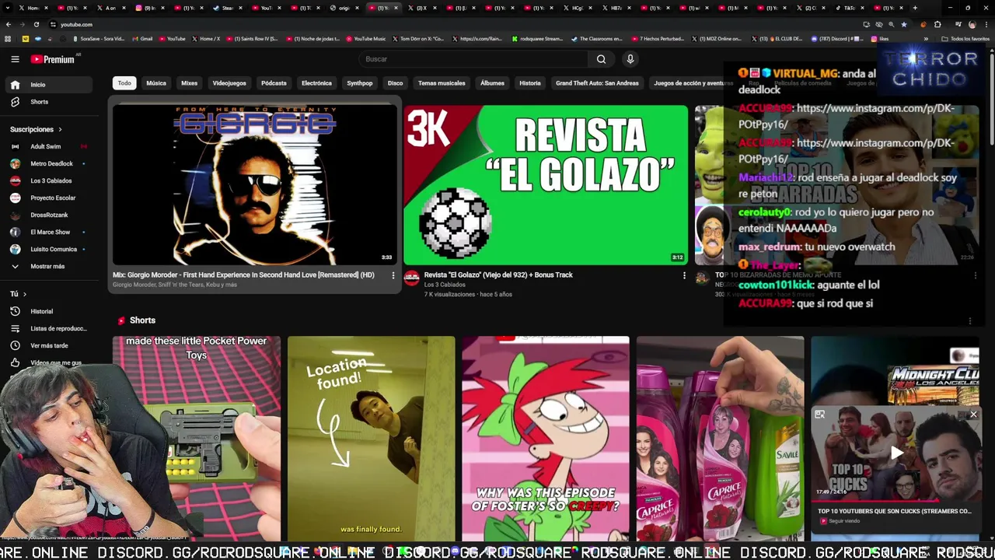Screen dimensions: 995x560
Task: Select the Electrónica filter chip
Action: (x=316, y=83)
